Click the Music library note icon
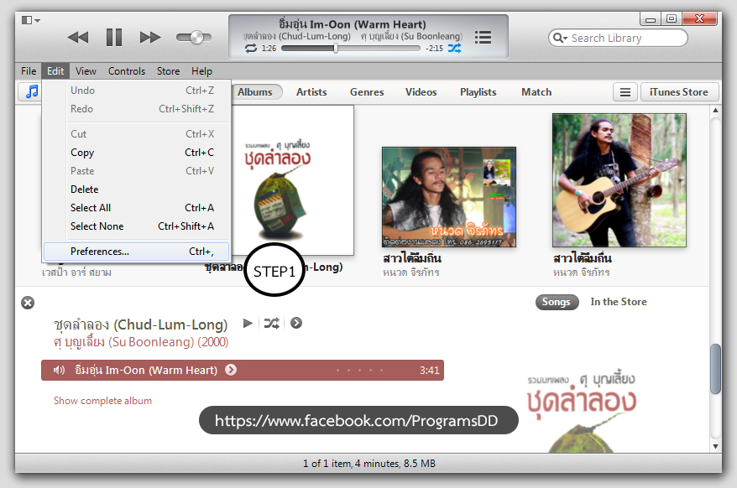 point(31,92)
